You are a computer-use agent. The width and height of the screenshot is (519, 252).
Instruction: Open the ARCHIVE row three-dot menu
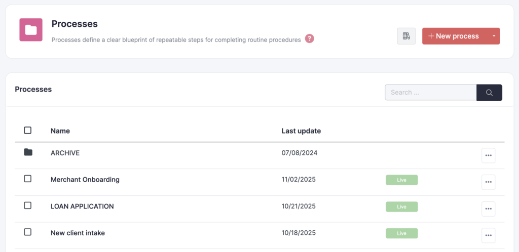pyautogui.click(x=488, y=155)
